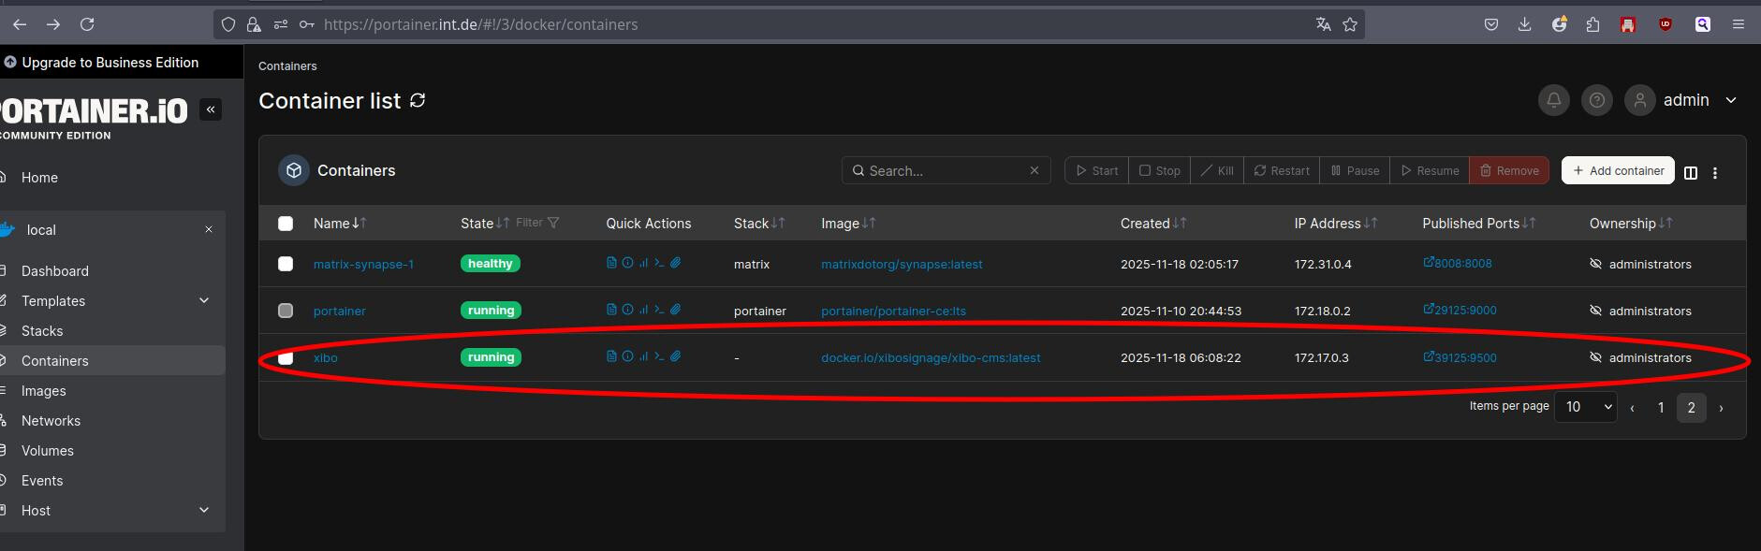Tick the xibo container checkbox
The height and width of the screenshot is (551, 1761).
[286, 357]
